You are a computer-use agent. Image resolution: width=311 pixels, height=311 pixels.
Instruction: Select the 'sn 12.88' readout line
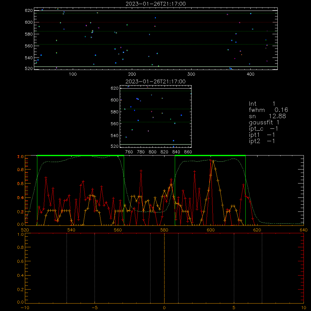point(267,116)
